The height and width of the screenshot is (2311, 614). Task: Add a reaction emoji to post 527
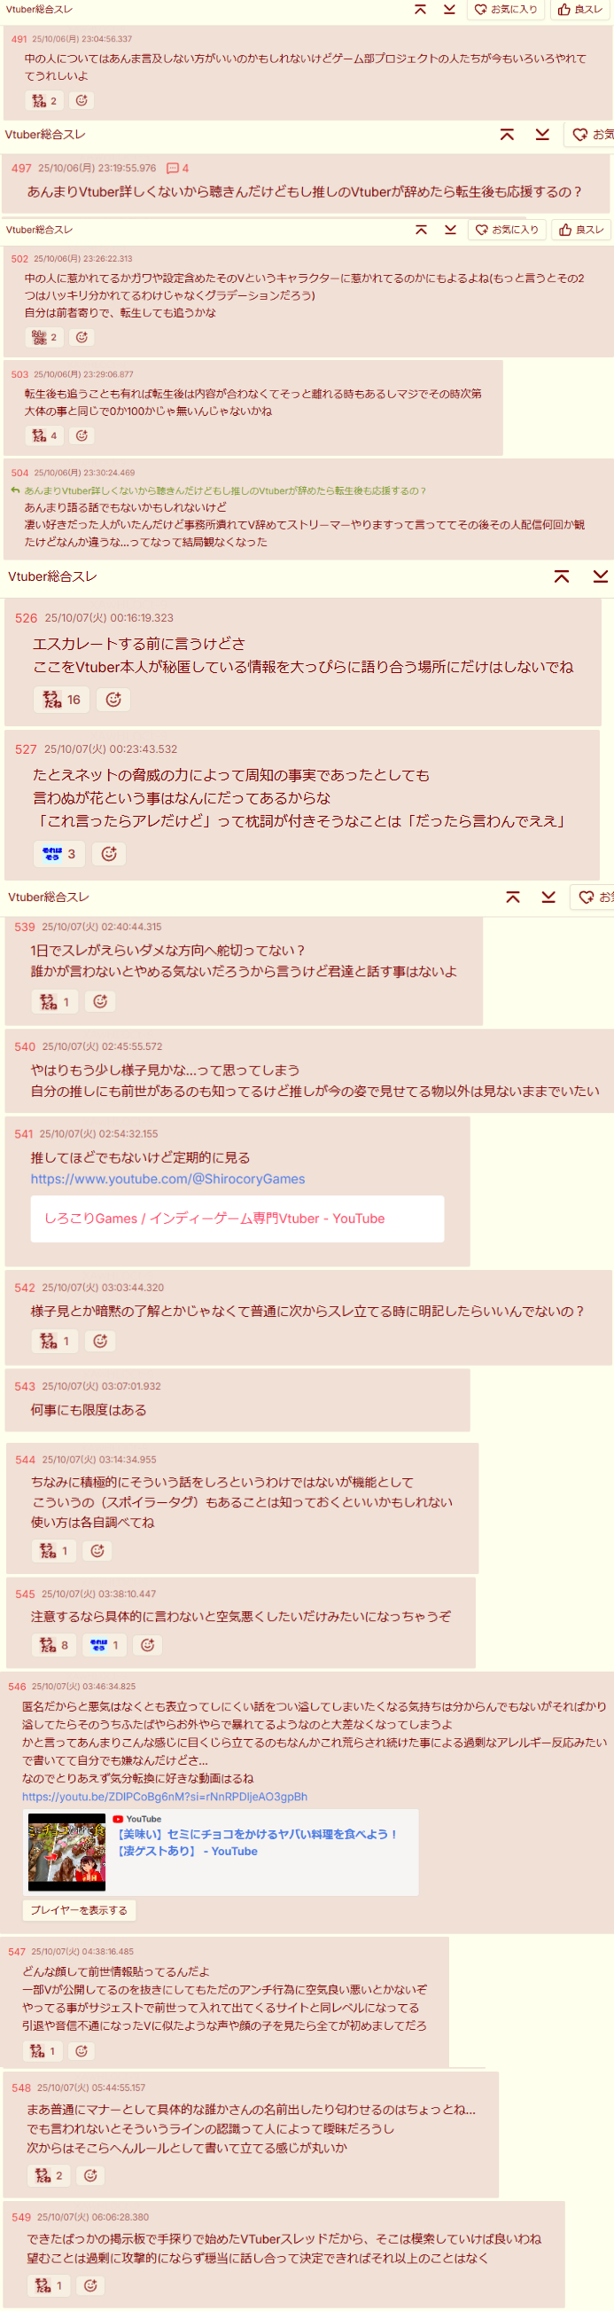[x=109, y=854]
